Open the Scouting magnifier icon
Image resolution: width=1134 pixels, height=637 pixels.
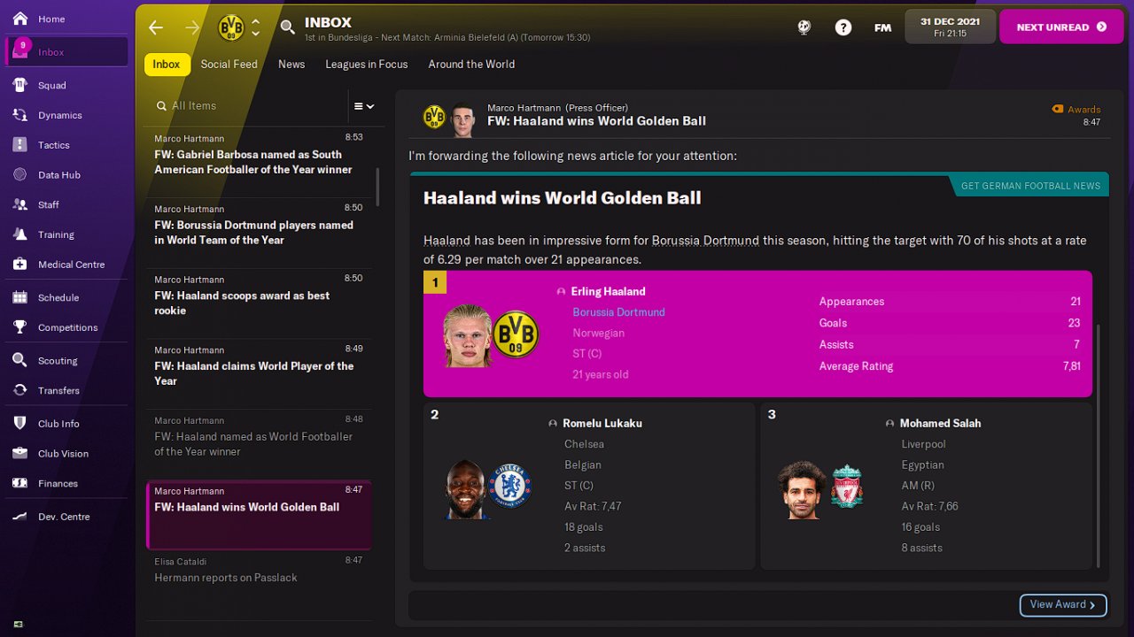19,360
